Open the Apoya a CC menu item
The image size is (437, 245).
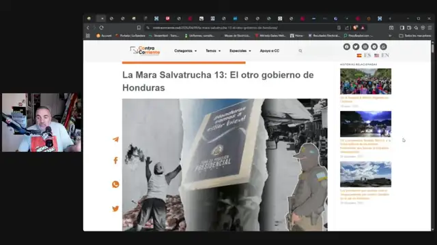tap(270, 51)
